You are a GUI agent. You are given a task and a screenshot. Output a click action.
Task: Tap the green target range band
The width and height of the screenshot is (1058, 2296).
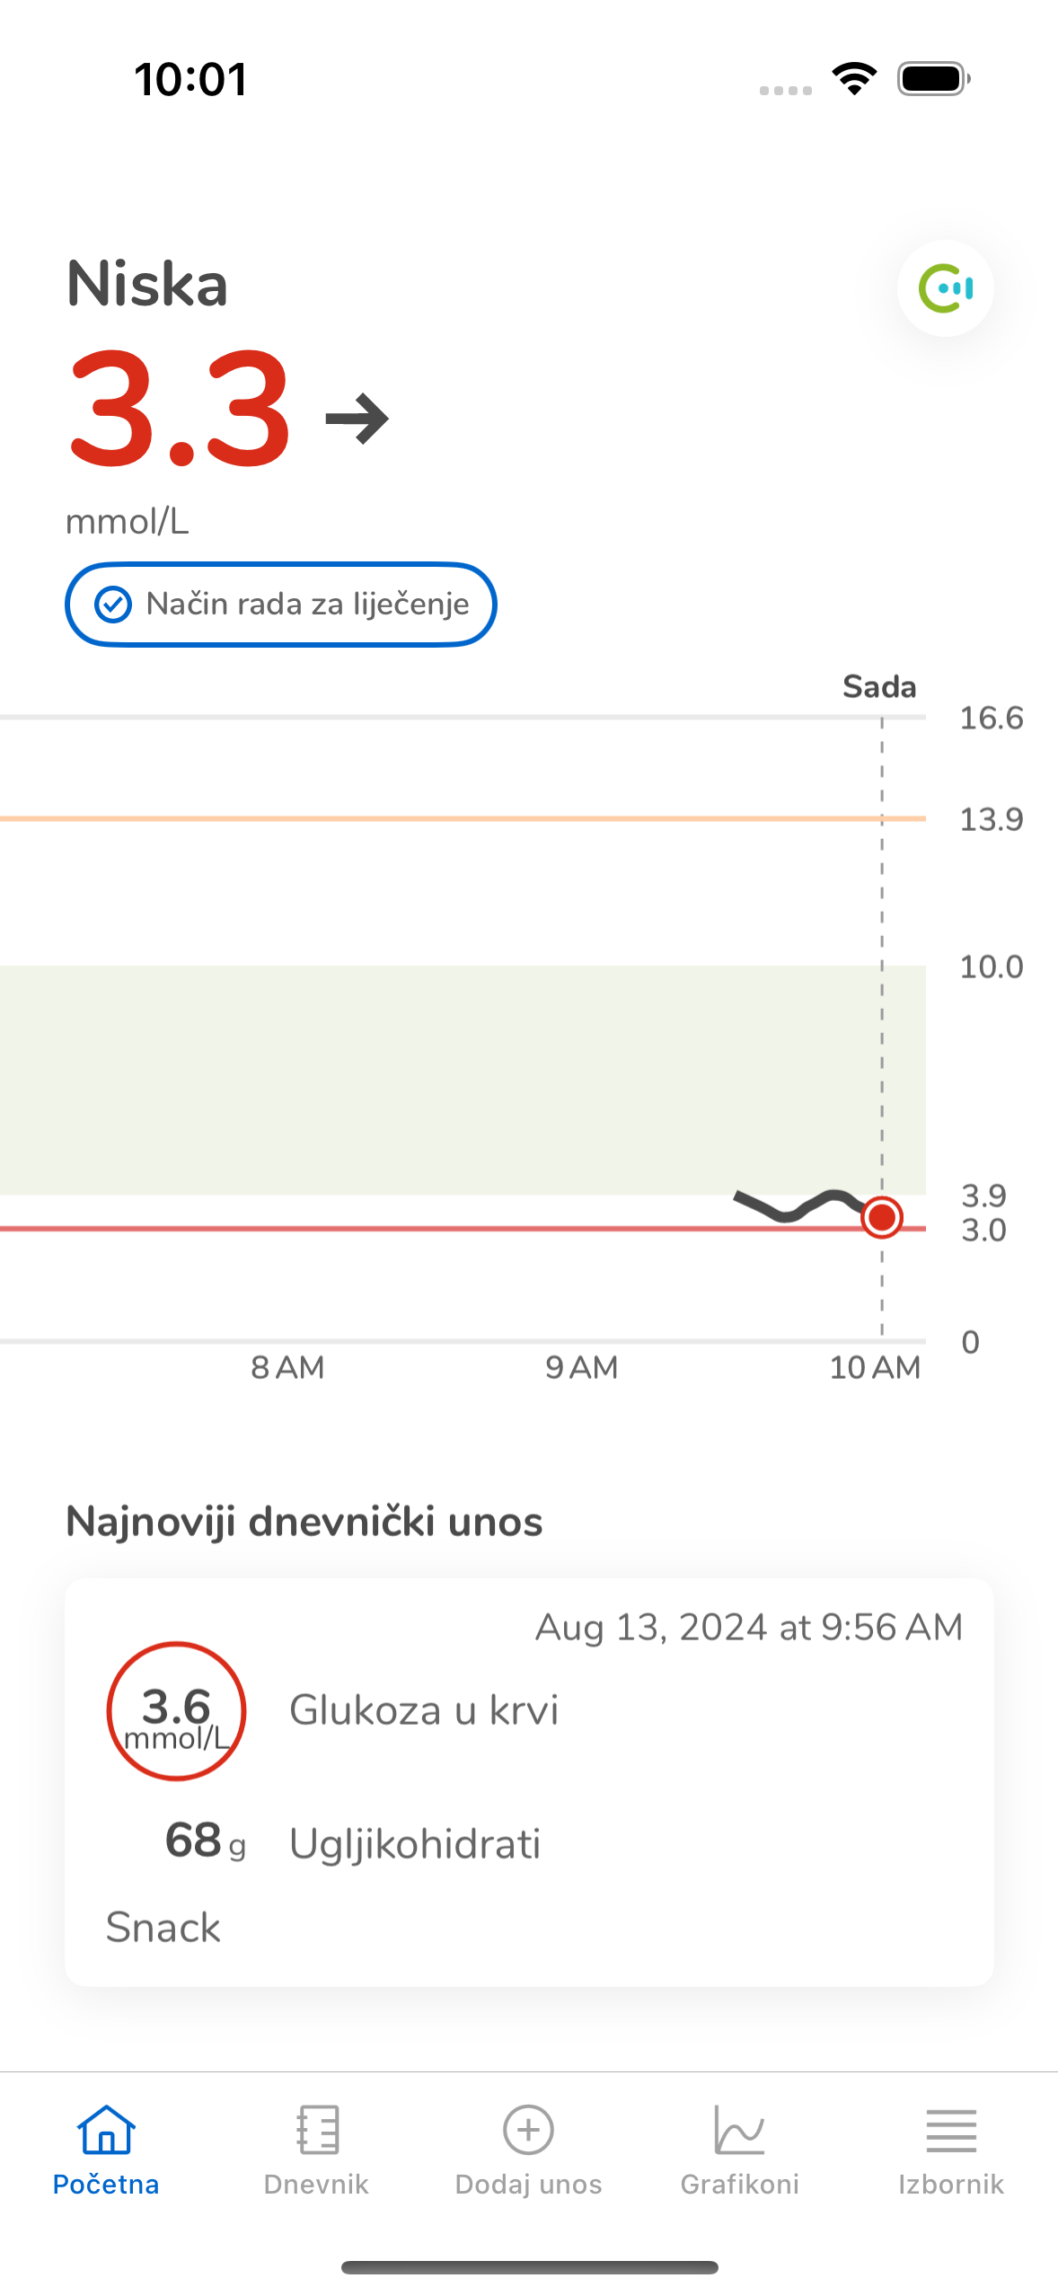(x=449, y=1078)
